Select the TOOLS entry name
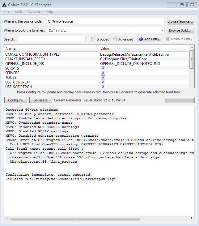Image resolution: width=199 pixels, height=226 pixels. [11, 77]
